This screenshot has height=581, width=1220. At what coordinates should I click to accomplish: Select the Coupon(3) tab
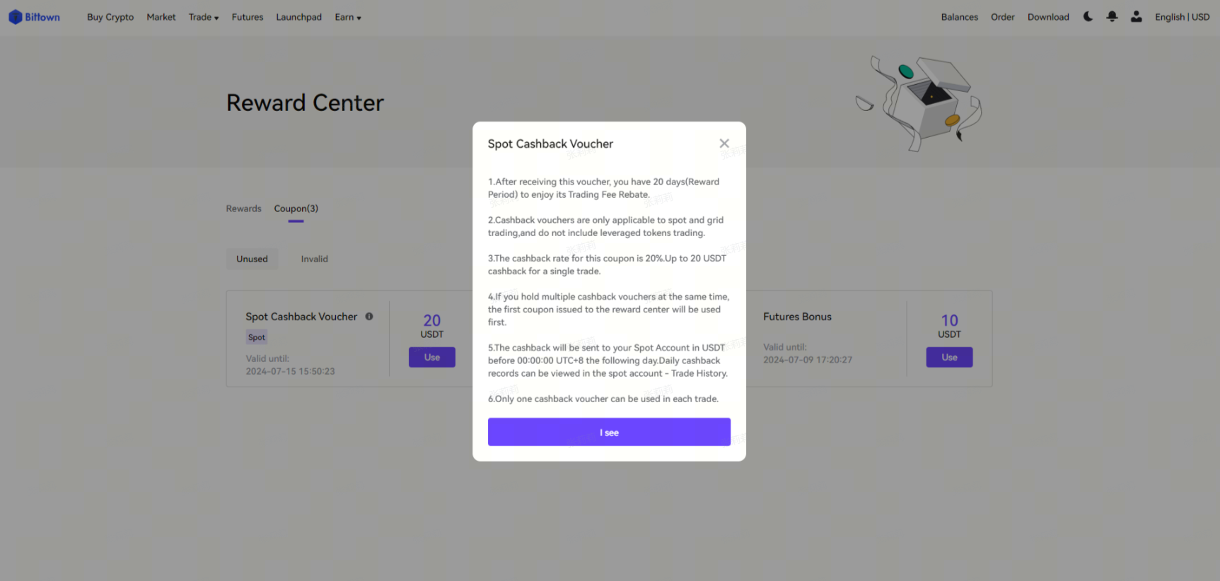(296, 209)
